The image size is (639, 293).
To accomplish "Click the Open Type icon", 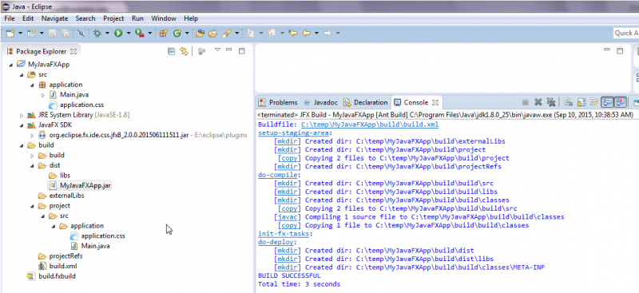I will [x=200, y=34].
